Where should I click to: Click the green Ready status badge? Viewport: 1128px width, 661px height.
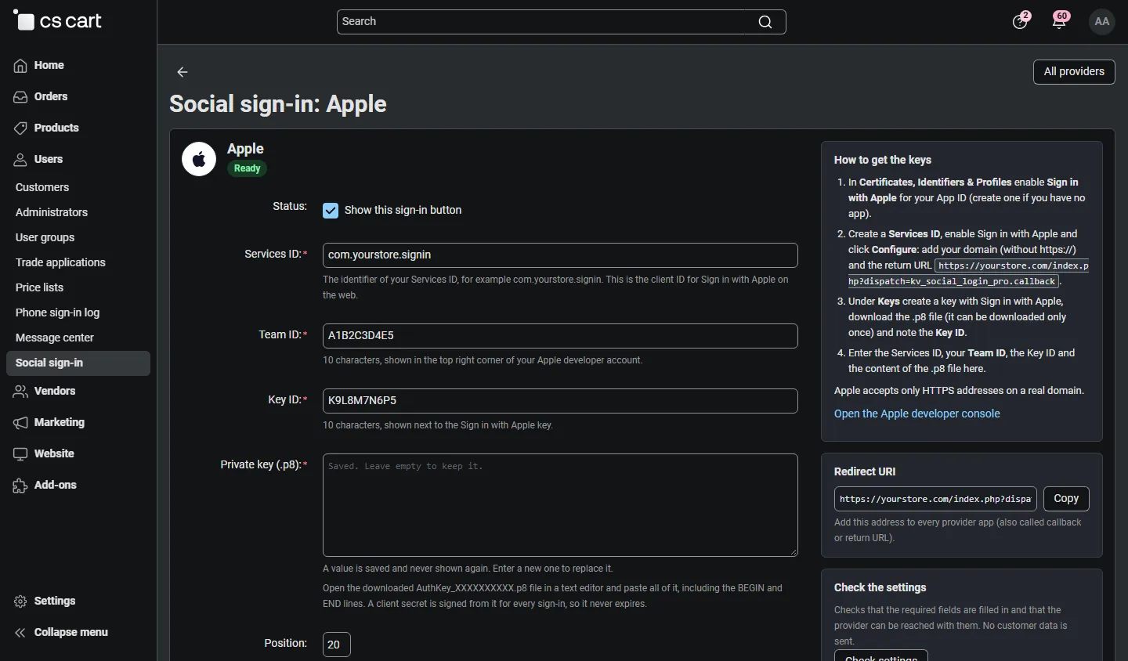click(247, 168)
